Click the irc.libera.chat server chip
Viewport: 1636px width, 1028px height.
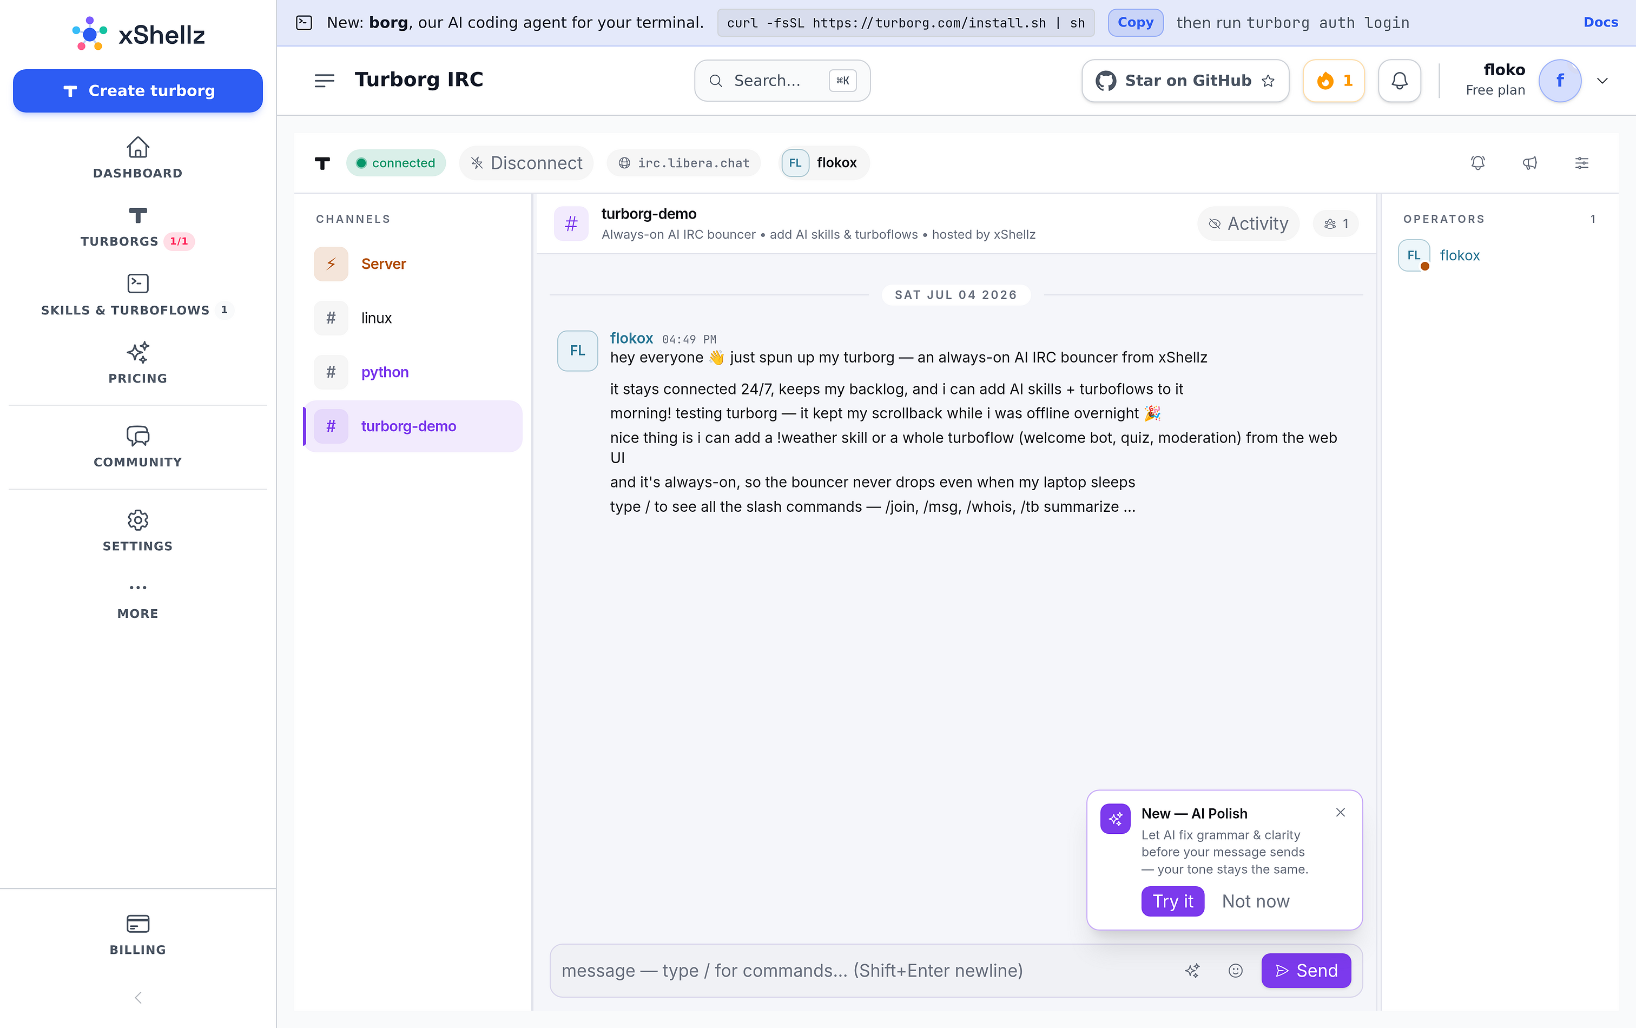(683, 162)
